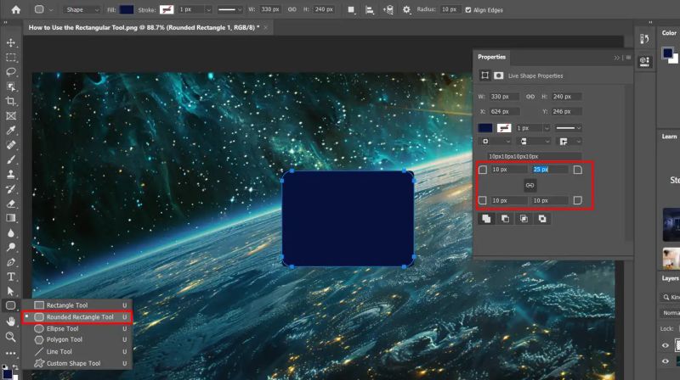Choose Custom Shape Tool from flyout
The width and height of the screenshot is (680, 380).
coord(77,363)
